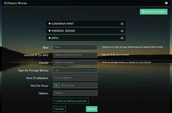Image resolution: width=172 pixels, height=113 pixels.
Task: Focus the Adresse IP du NAS field
Action: pyautogui.click(x=75, y=55)
